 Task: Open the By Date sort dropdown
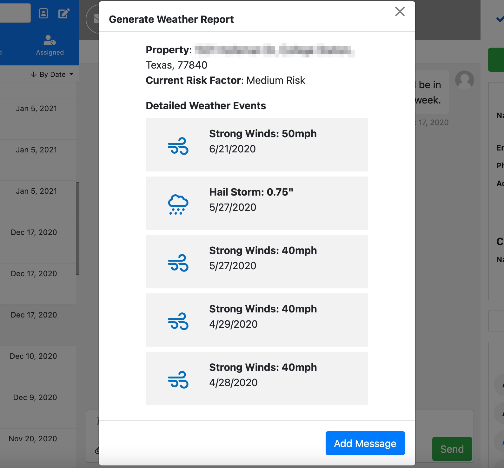52,74
